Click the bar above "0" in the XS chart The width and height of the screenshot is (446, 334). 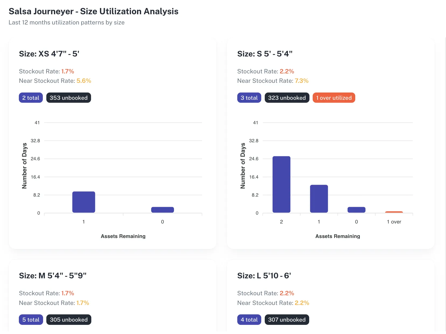tap(162, 210)
